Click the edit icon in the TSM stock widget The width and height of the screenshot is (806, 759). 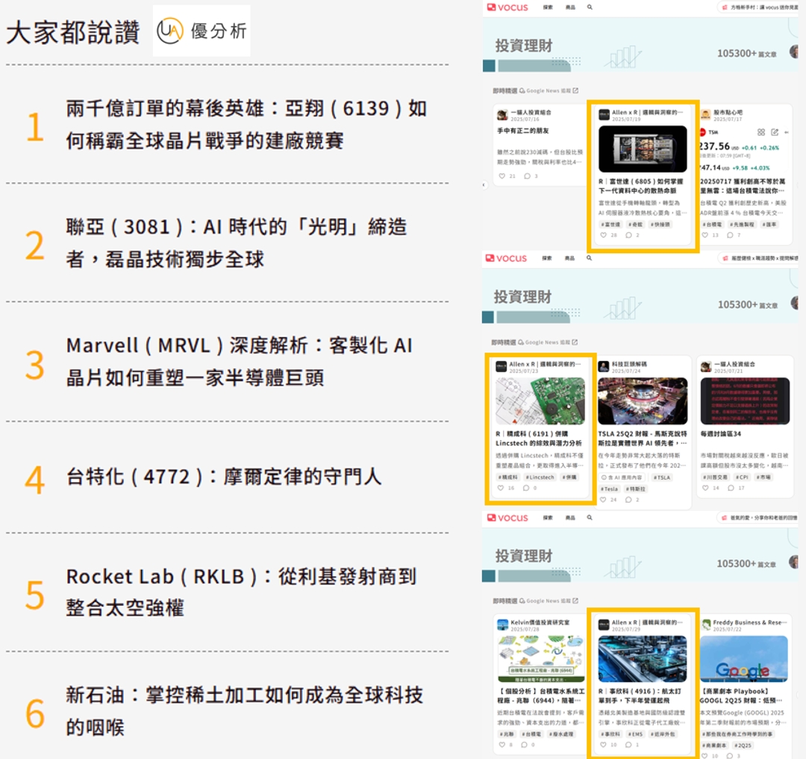tap(775, 132)
